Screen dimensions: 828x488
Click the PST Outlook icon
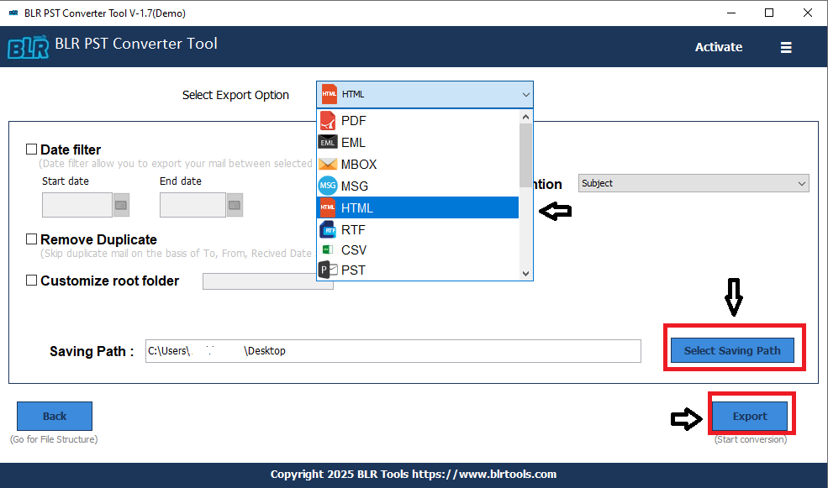[x=328, y=270]
